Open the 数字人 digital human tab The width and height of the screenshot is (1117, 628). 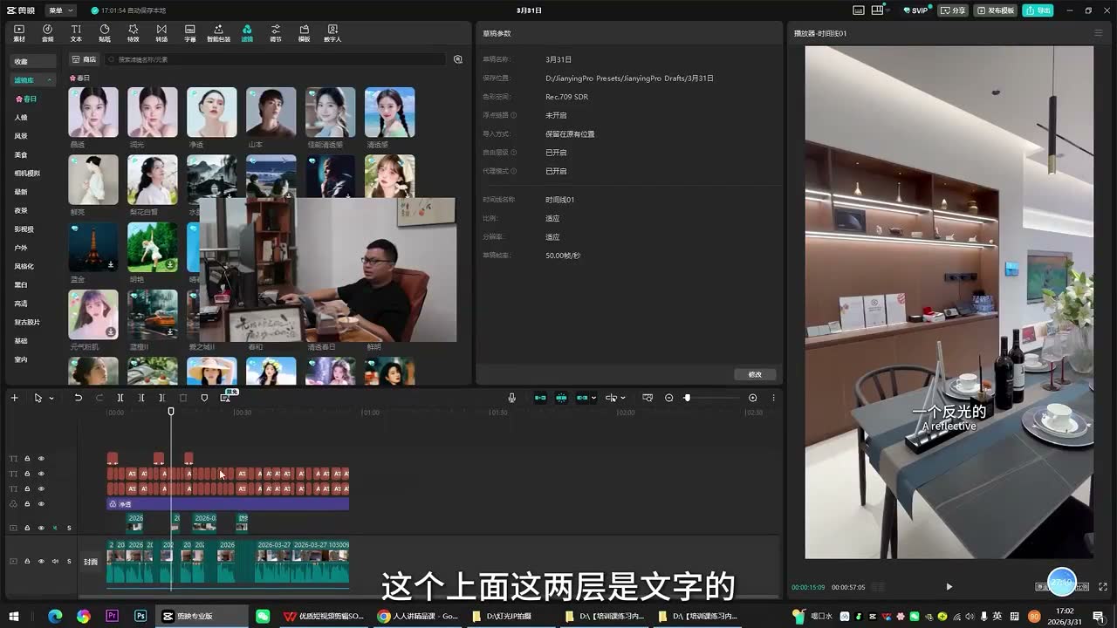click(x=332, y=33)
